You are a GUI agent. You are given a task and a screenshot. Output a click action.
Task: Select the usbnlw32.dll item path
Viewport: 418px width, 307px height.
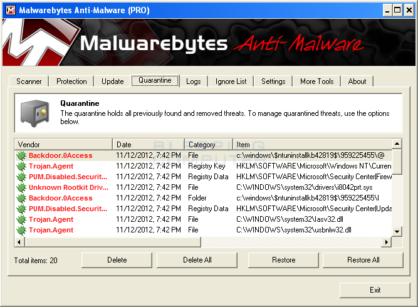pyautogui.click(x=294, y=231)
